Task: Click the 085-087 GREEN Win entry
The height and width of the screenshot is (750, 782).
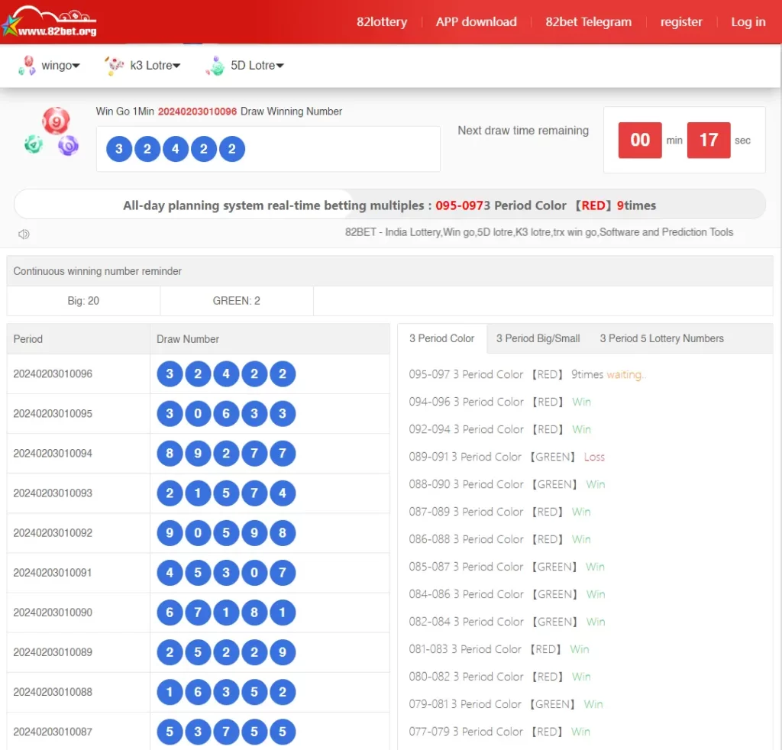Action: coord(507,567)
